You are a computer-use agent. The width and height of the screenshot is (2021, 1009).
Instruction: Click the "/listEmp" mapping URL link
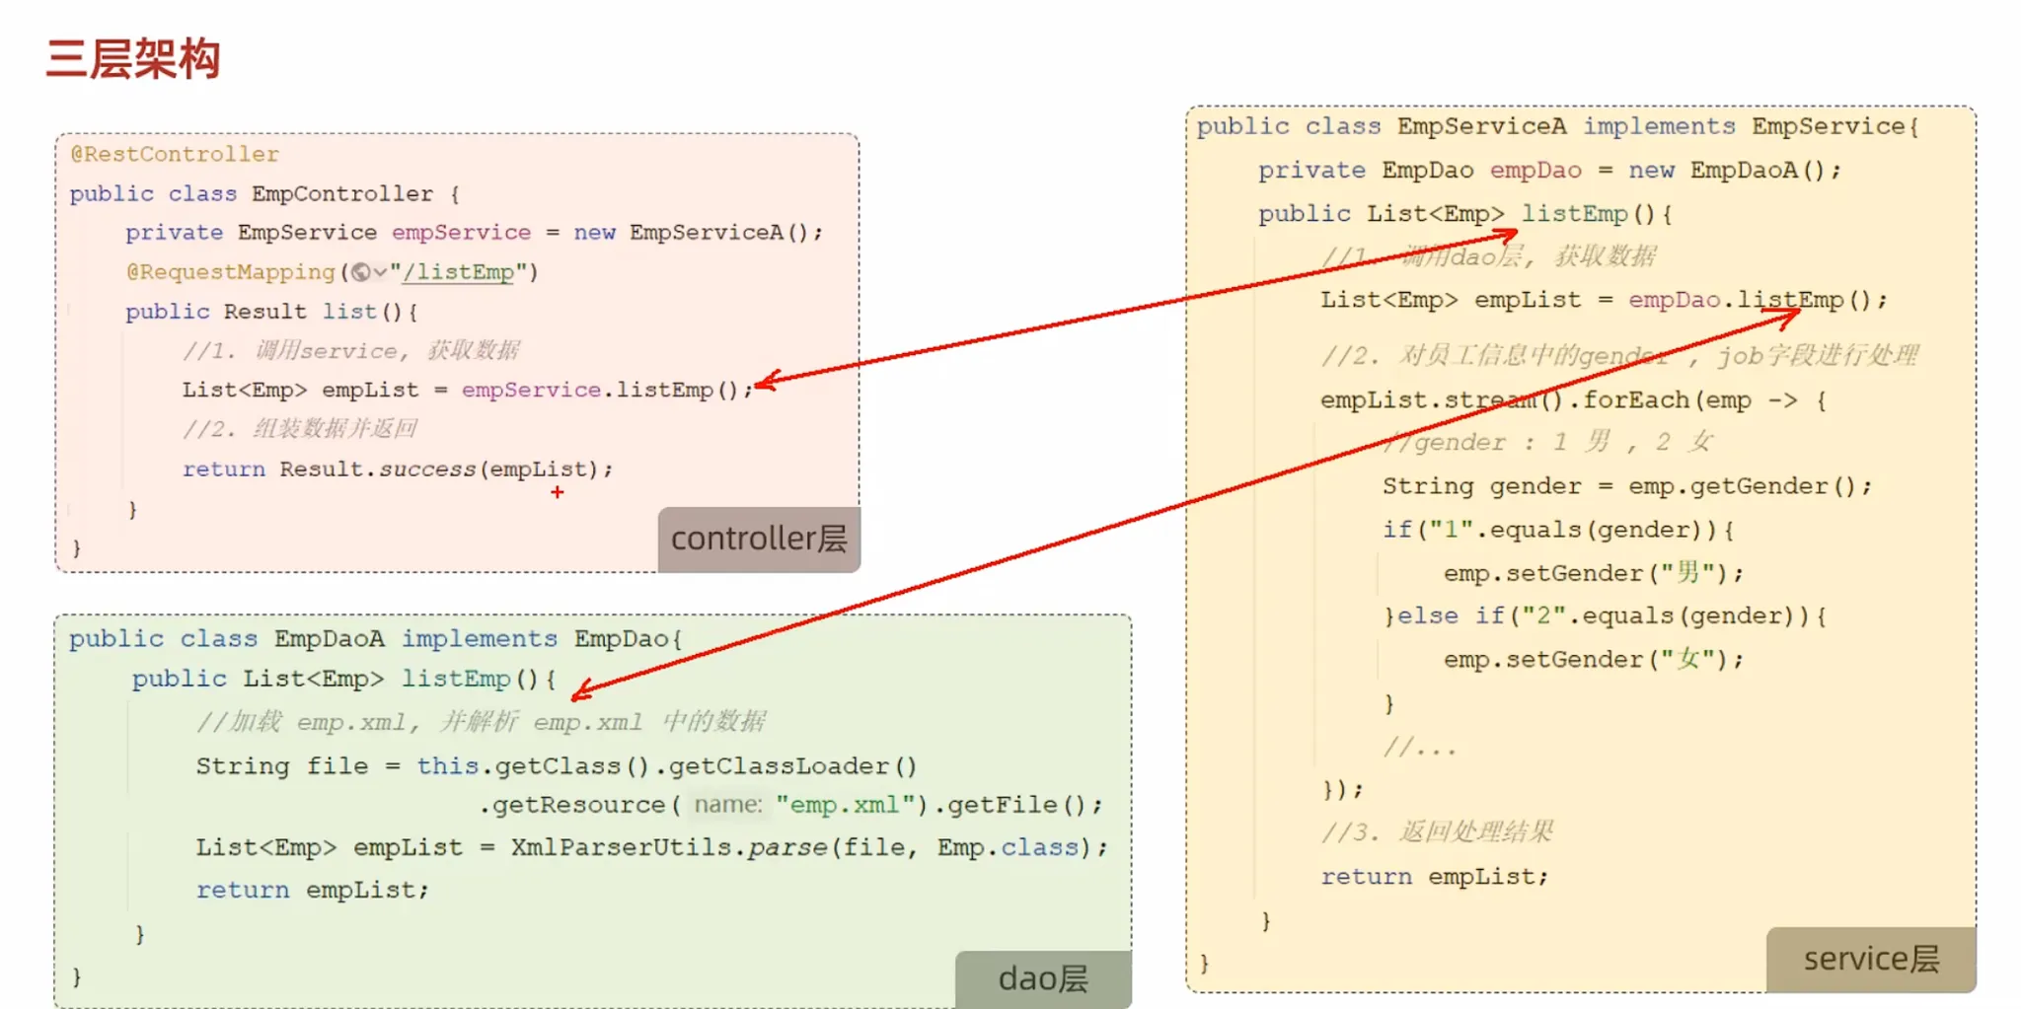point(459,272)
